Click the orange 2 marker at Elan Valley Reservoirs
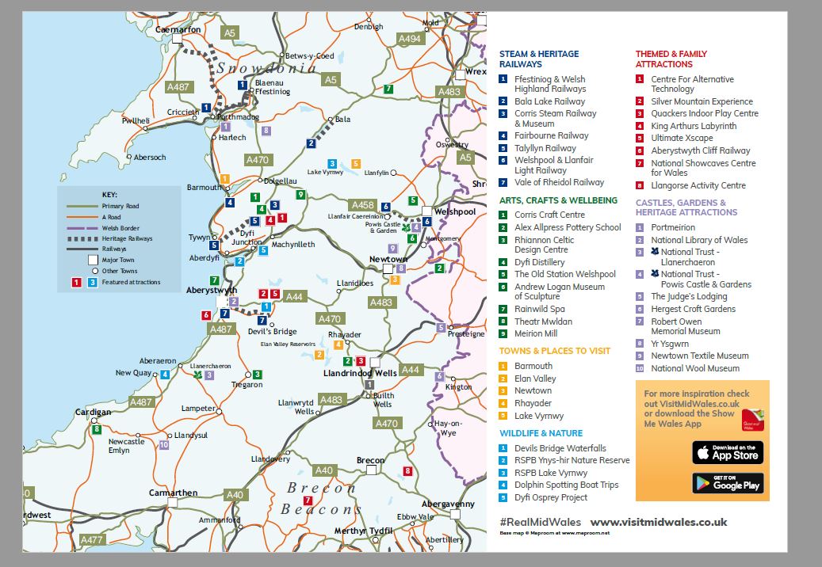Viewport: 822px width, 567px height. (319, 355)
